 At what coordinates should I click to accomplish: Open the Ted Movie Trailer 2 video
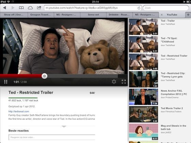point(172,108)
